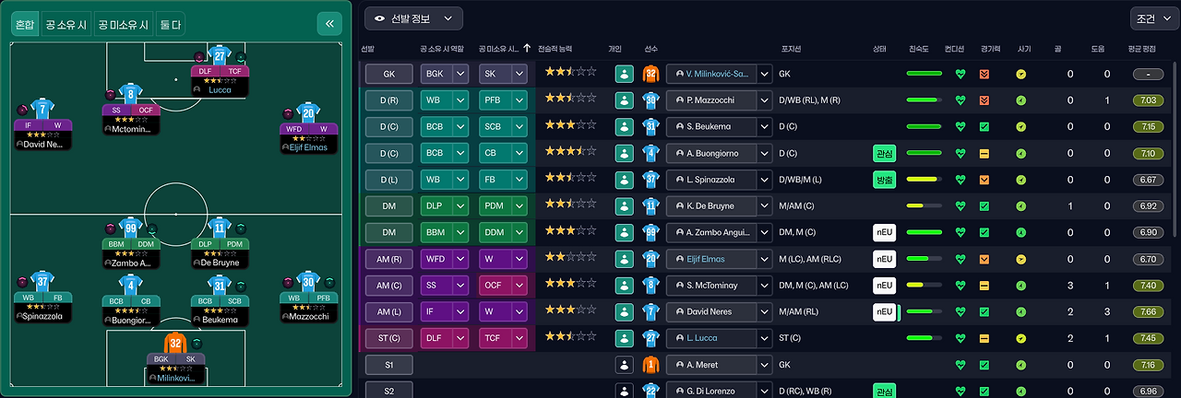Select the number 20 Eljif Elmas shirt on pitch
1181x398 pixels.
click(308, 112)
